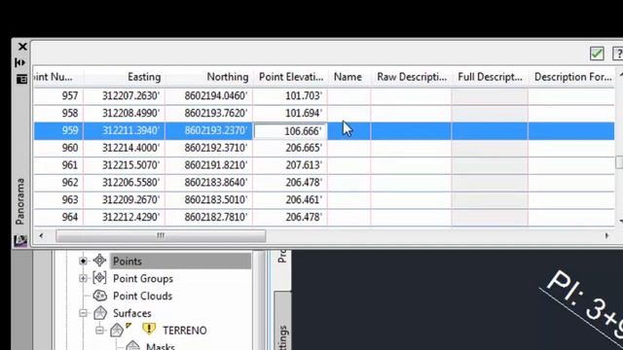Select point number 957 row

324,96
